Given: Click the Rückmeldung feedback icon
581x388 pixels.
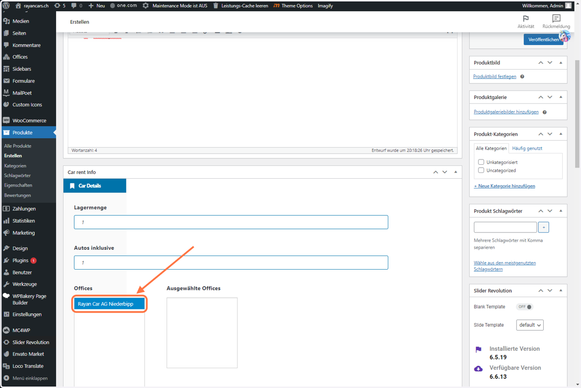Looking at the screenshot, I should click(556, 18).
